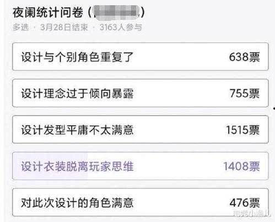275x222 pixels.
Task: Click empty space inside the 476票 option box
Action: (181, 203)
